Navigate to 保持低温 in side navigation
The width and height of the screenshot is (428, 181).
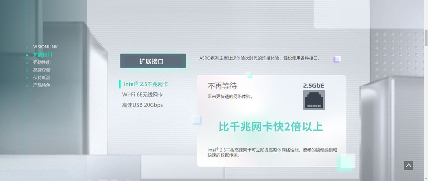[x=42, y=77]
